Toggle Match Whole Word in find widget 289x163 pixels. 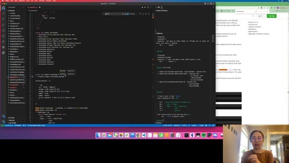click(125, 14)
